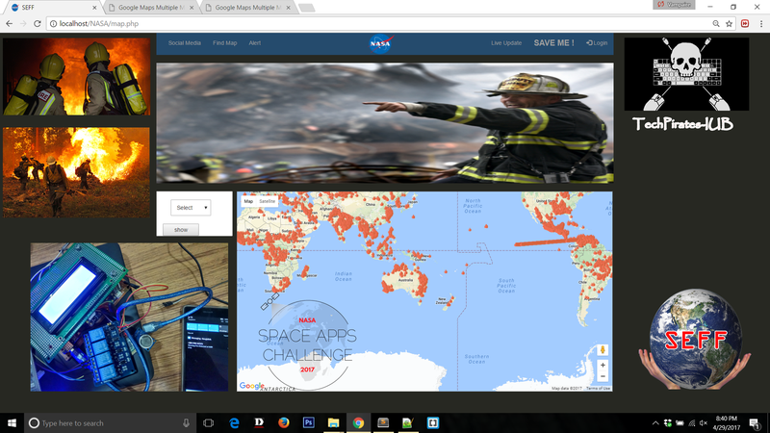770x433 pixels.
Task: Open Photoshop from the taskbar
Action: click(x=308, y=422)
